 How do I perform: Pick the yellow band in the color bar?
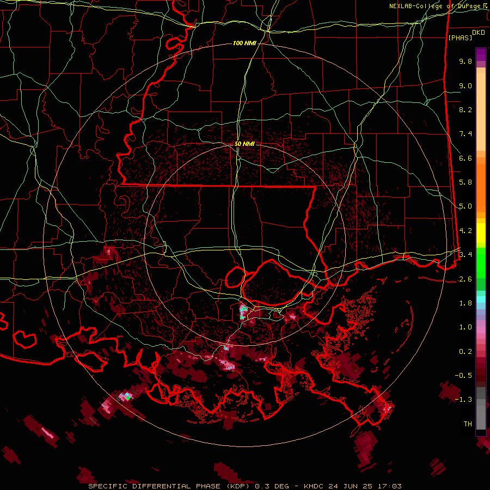(x=481, y=233)
